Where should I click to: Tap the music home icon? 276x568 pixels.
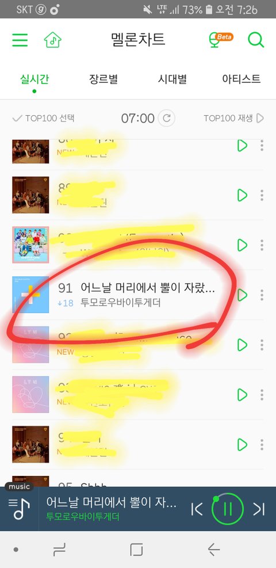coord(53,40)
